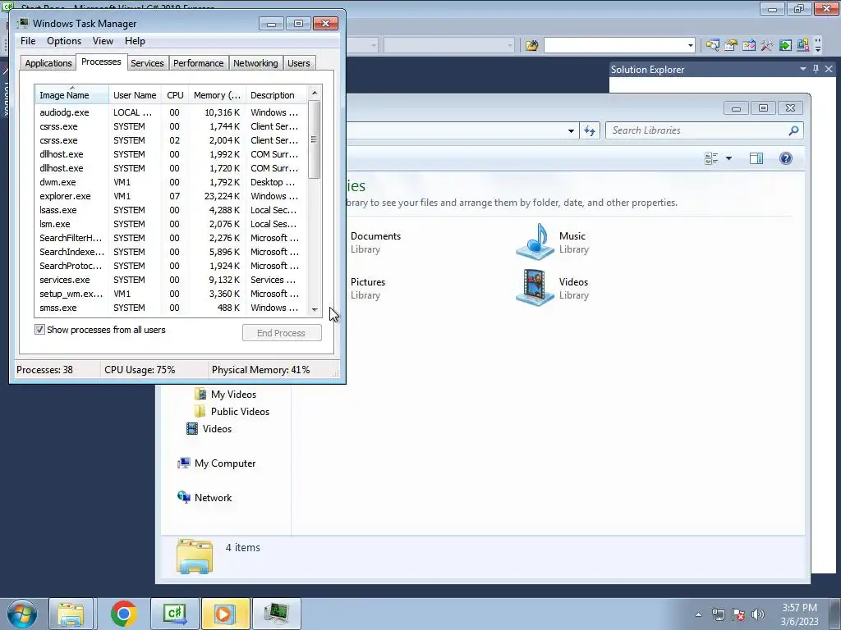Switch to Visual C# Express taskbar button
Screen dimensions: 841x630
175,614
